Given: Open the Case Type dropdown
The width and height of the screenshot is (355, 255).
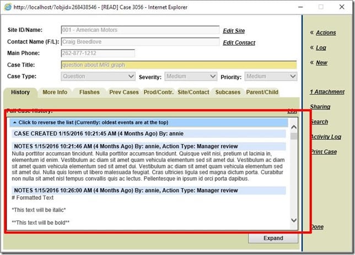Looking at the screenshot, I should tap(98, 76).
